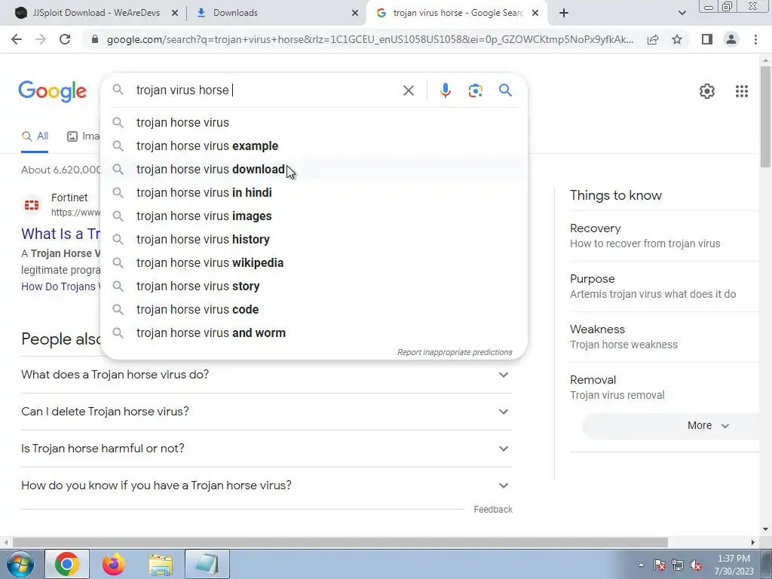This screenshot has height=579, width=772.
Task: Open the Google apps grid icon
Action: point(742,91)
